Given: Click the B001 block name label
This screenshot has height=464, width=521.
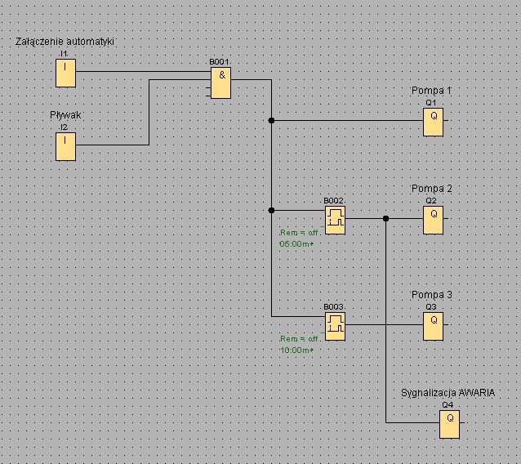Looking at the screenshot, I should (x=219, y=62).
